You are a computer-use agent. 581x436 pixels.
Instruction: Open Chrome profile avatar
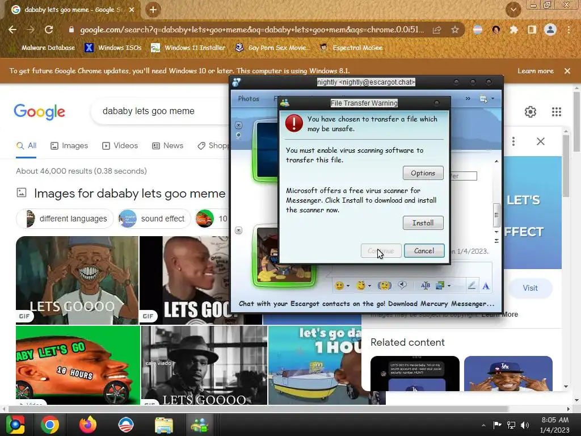pos(550,30)
